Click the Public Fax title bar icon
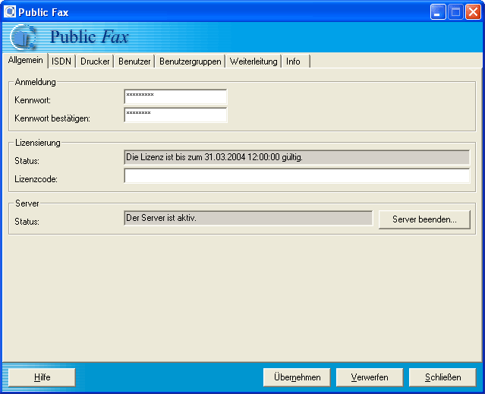The height and width of the screenshot is (394, 485). point(10,11)
